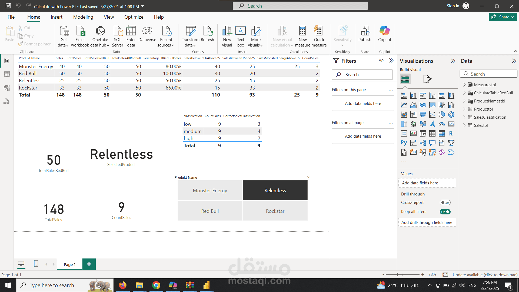Image resolution: width=519 pixels, height=292 pixels.
Task: Choose the pie chart visual
Action: click(442, 115)
